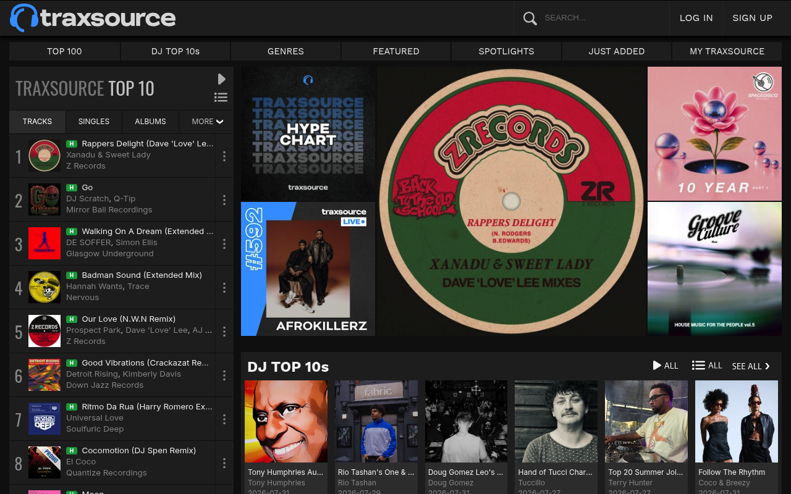
Task: Switch to the ALBUMS tab
Action: pos(150,122)
